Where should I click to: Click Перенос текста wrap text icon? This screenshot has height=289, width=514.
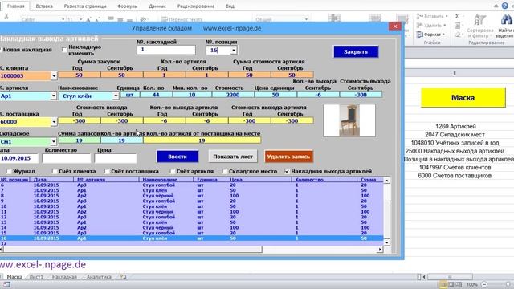164,19
